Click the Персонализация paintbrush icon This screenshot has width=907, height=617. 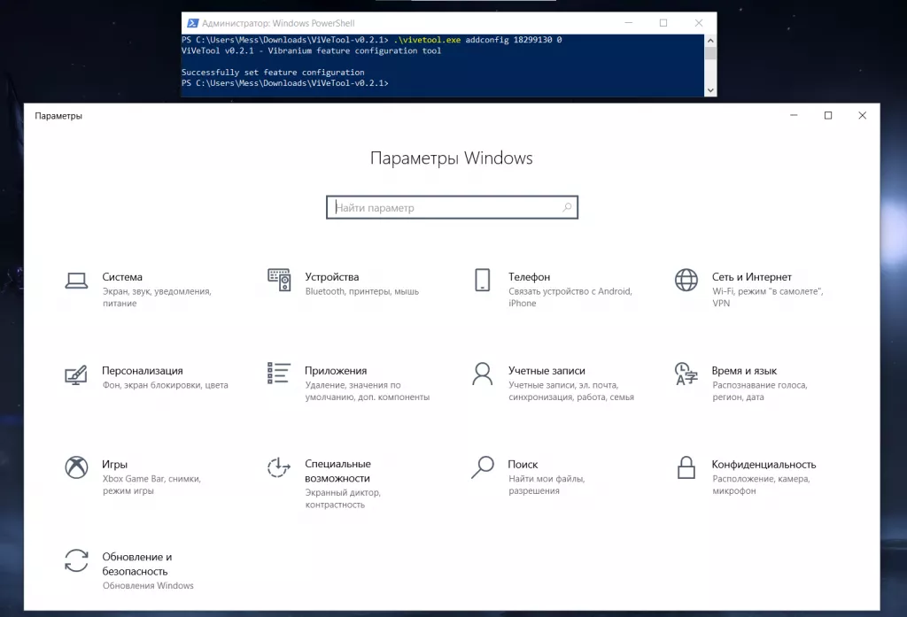coord(76,374)
